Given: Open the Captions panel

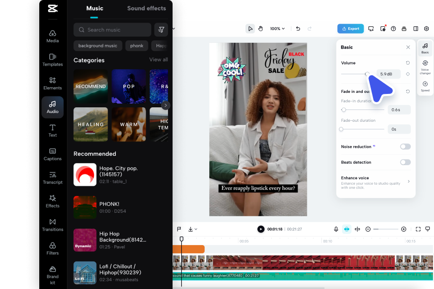Looking at the screenshot, I should point(53,154).
